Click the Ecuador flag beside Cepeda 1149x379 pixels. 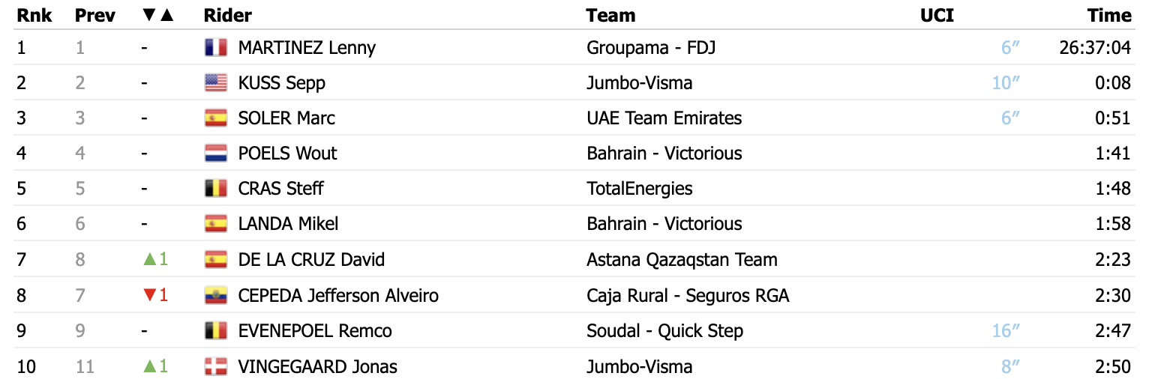(x=215, y=296)
